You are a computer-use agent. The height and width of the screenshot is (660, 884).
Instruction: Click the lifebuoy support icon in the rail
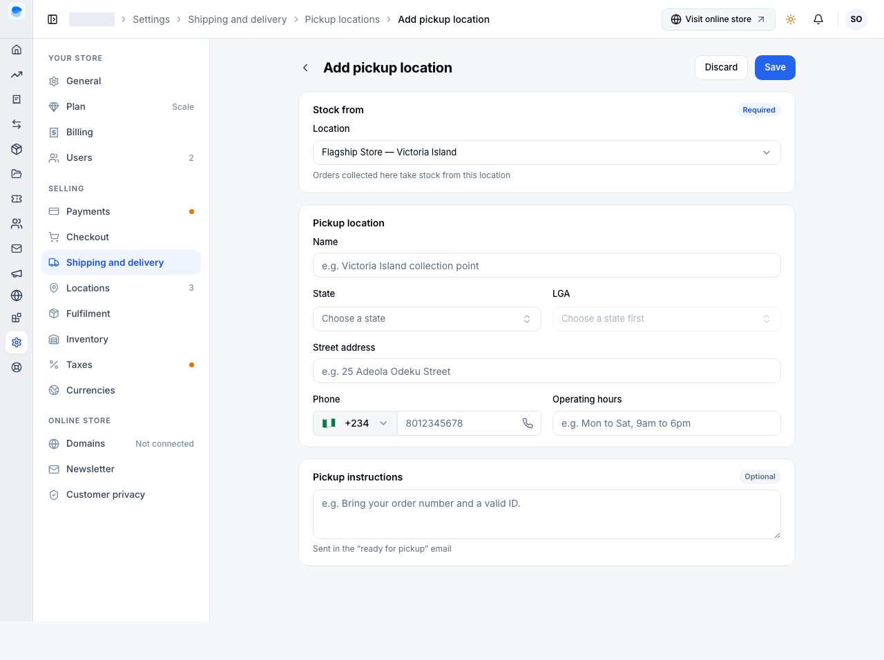tap(17, 367)
